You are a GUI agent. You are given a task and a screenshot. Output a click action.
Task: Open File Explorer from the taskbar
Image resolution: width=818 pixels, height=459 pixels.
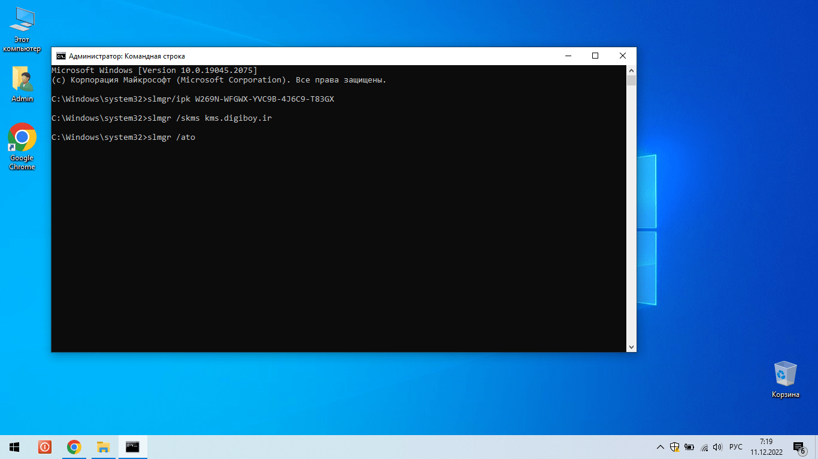pos(104,447)
